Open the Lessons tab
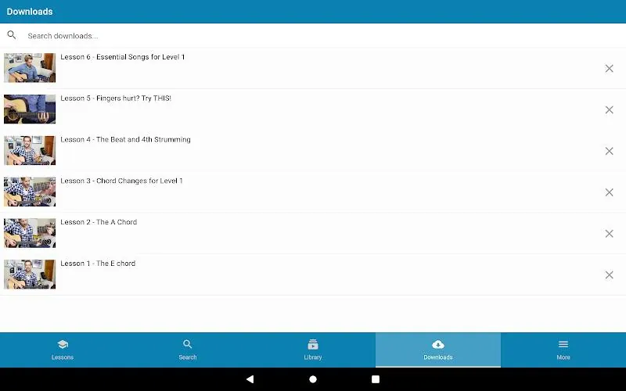The height and width of the screenshot is (391, 626). pos(63,350)
